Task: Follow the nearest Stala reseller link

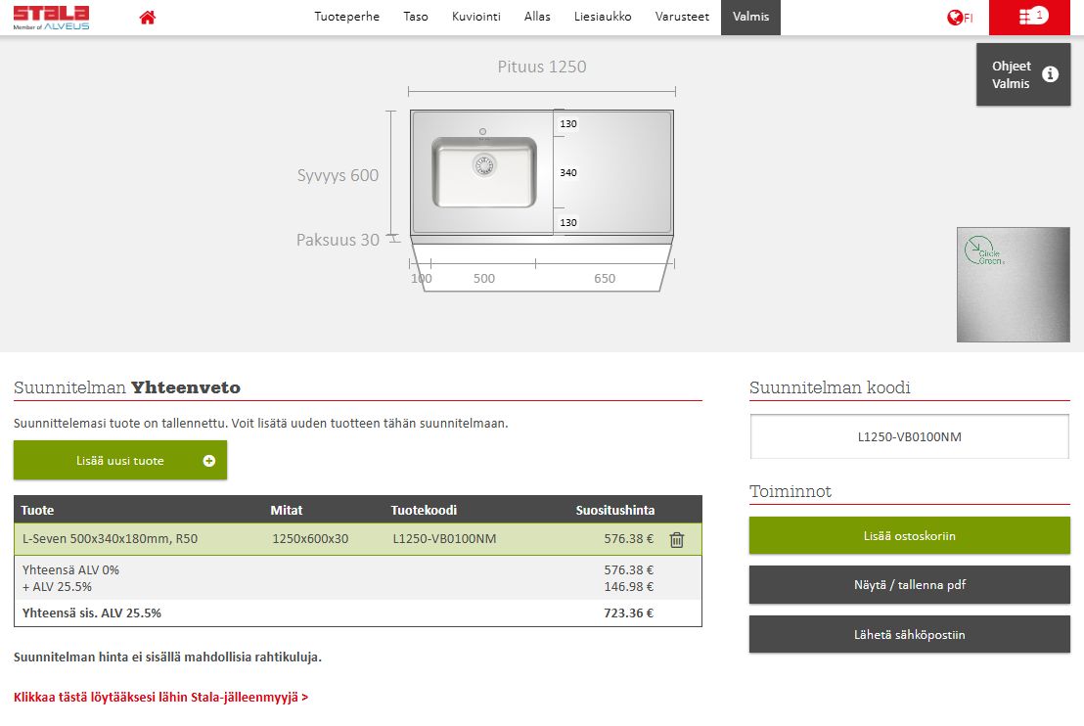Action: pos(161,697)
